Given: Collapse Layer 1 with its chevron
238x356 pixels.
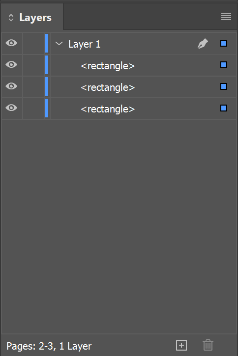Looking at the screenshot, I should (x=59, y=43).
